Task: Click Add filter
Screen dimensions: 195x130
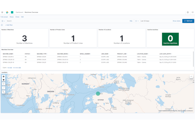Action: click(9, 25)
